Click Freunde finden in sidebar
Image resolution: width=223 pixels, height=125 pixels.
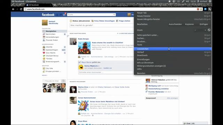52,40
